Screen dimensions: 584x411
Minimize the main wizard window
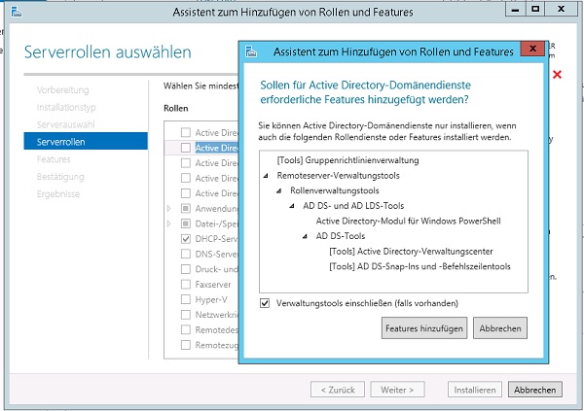click(516, 10)
